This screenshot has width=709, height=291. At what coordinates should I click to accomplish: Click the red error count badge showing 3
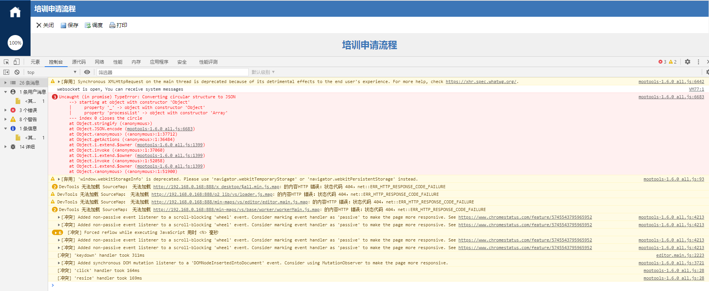(x=662, y=62)
